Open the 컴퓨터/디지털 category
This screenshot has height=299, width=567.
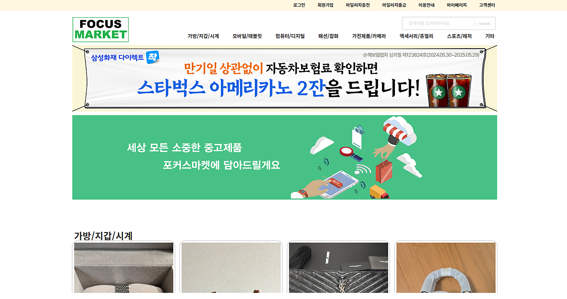(290, 36)
